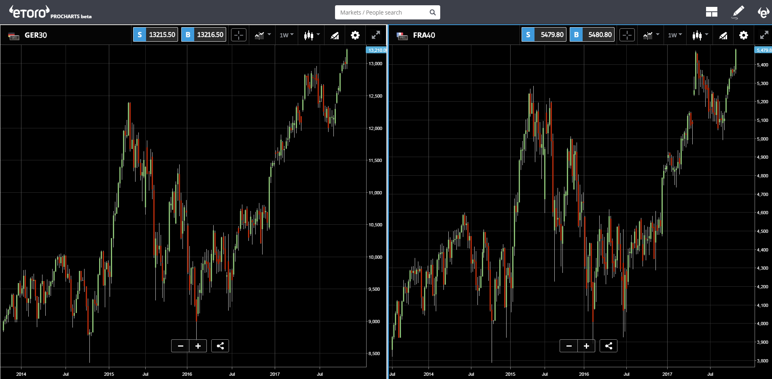This screenshot has height=379, width=772.
Task: Select the FRA40 instrument name
Action: tap(424, 35)
